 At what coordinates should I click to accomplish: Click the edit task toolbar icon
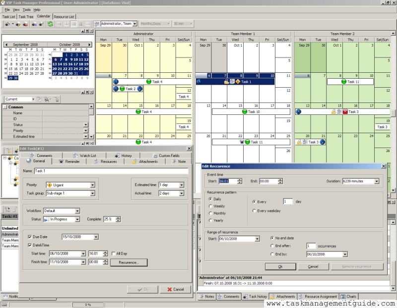tap(18, 24)
